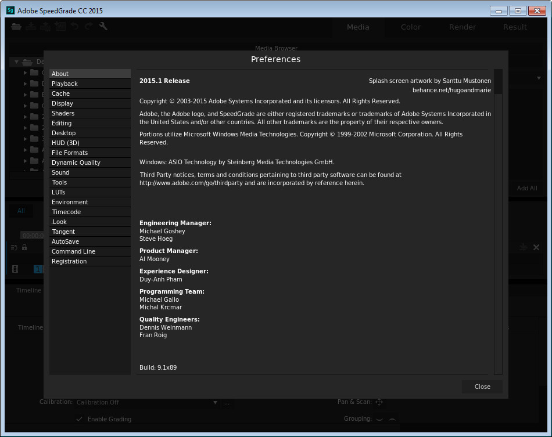Click the film strip icon on the timeline

tap(15, 269)
